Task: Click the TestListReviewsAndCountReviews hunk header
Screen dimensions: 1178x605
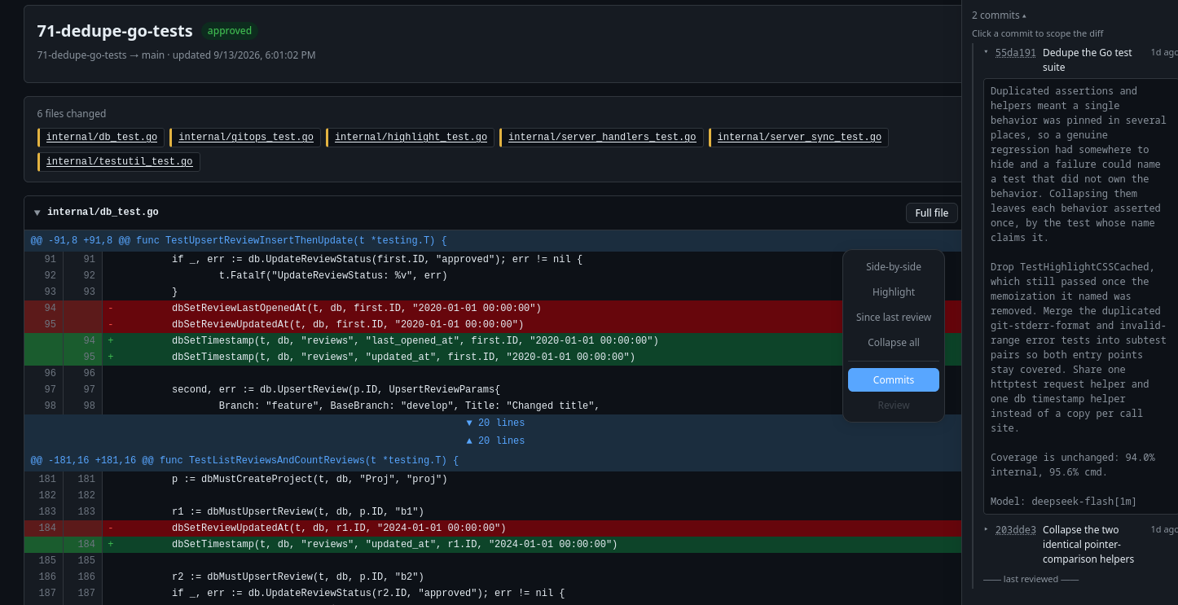Action: click(x=492, y=461)
